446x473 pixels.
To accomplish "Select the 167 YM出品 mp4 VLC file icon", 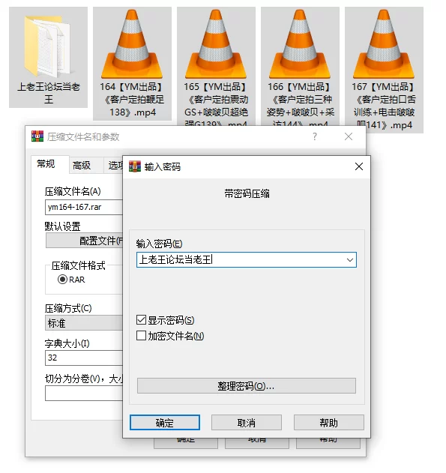I will pyautogui.click(x=384, y=44).
